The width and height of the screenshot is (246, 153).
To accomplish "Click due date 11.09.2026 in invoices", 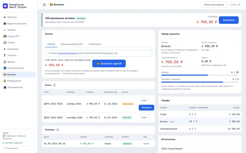I will pyautogui.click(x=110, y=118).
